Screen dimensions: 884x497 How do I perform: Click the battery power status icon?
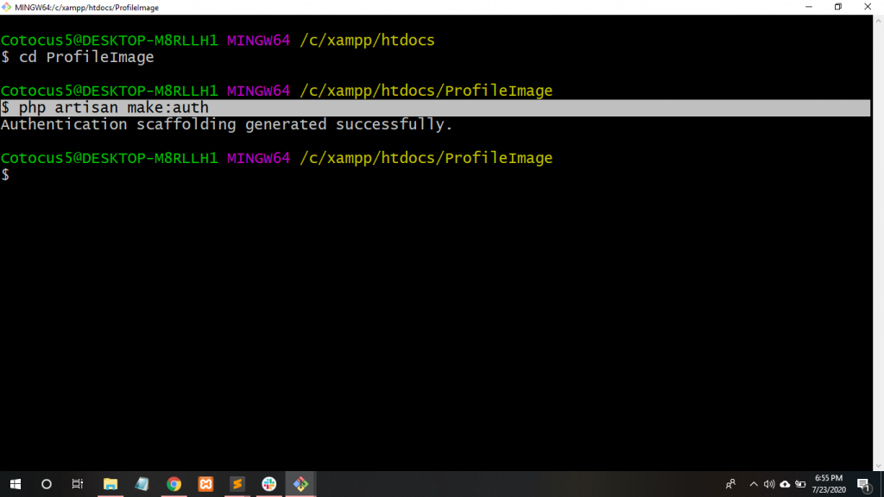pyautogui.click(x=800, y=484)
